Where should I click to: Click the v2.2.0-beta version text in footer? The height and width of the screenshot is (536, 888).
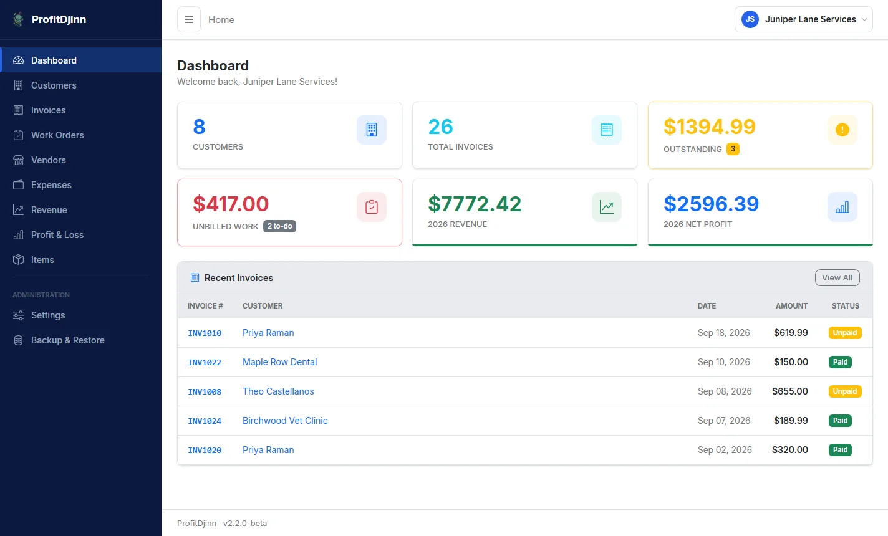coord(245,524)
